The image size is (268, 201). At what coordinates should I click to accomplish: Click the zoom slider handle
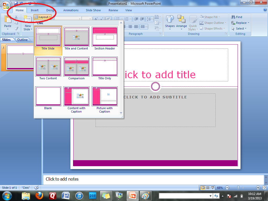pos(238,188)
